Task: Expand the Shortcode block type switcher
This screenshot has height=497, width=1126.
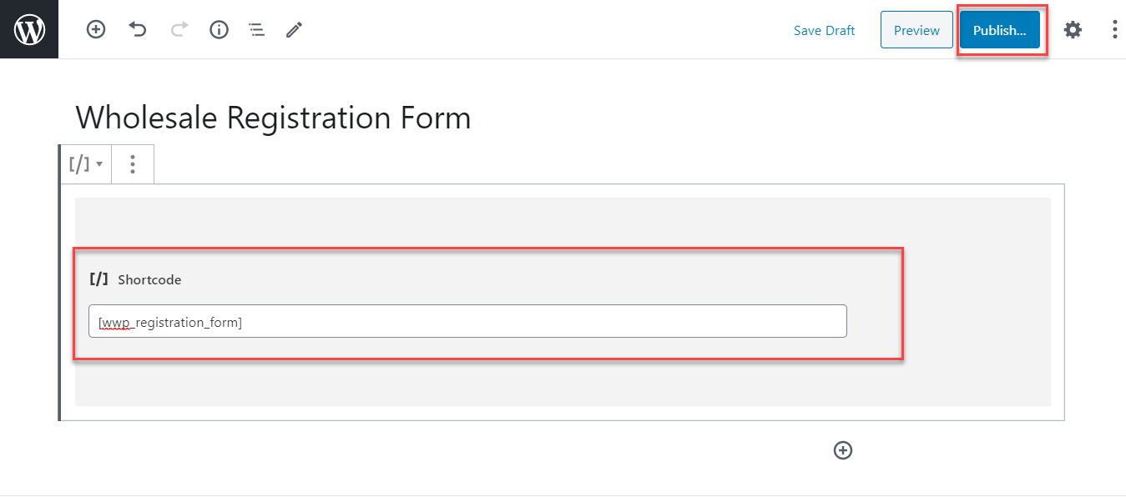Action: [x=85, y=164]
